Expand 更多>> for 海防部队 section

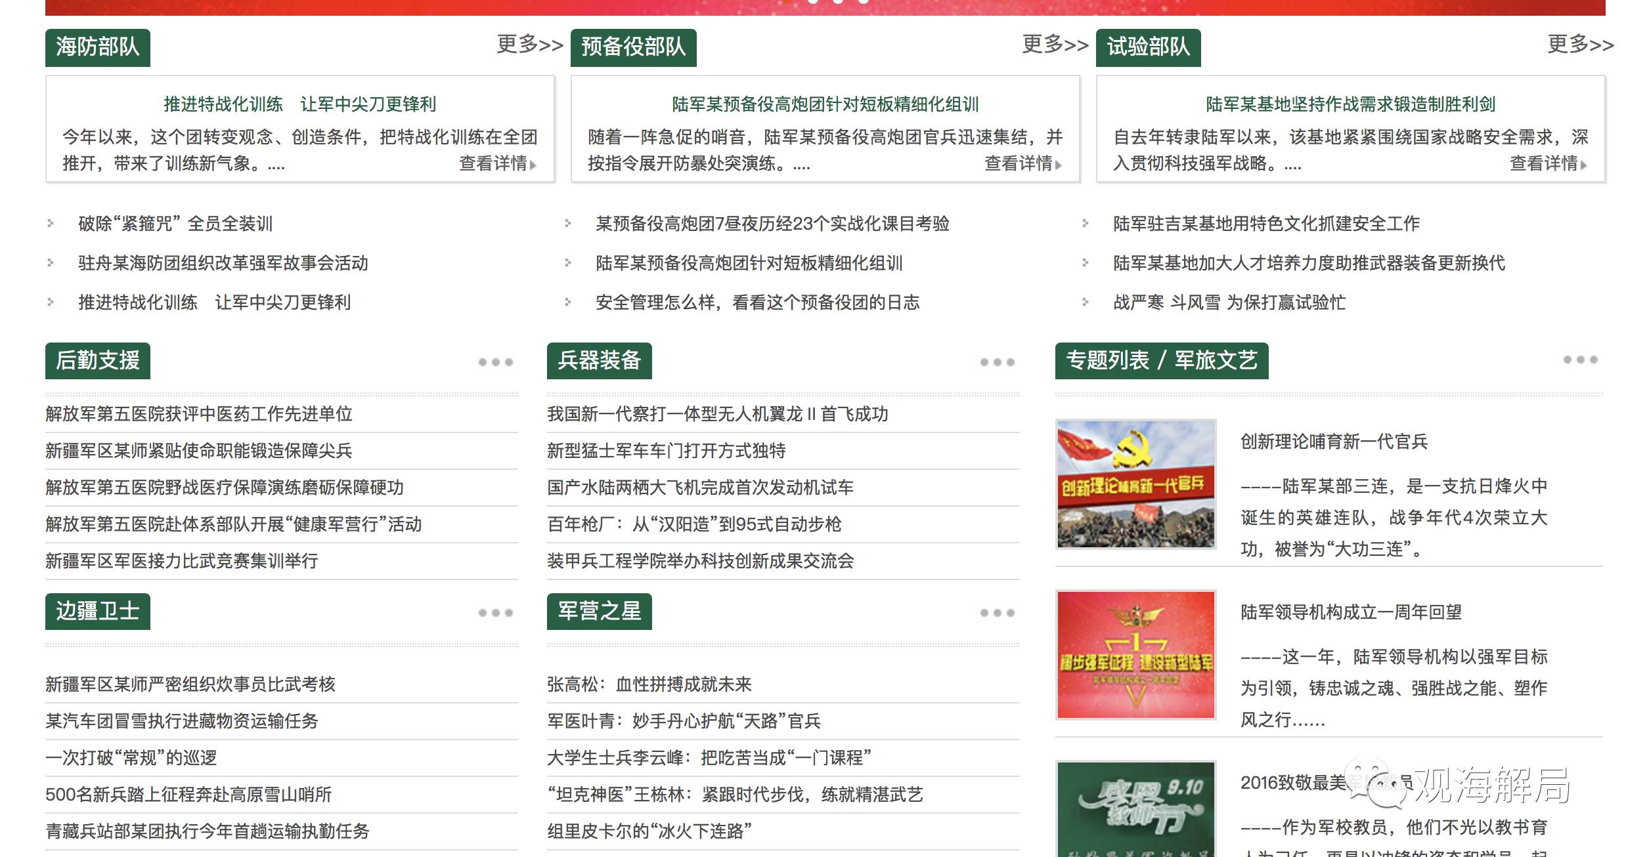[x=529, y=45]
